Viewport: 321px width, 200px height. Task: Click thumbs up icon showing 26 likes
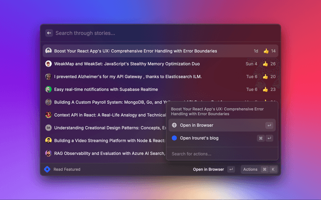pyautogui.click(x=266, y=64)
